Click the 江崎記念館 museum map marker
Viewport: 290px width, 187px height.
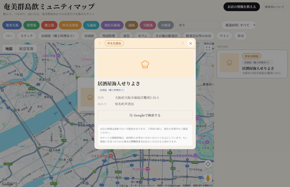(x=58, y=56)
